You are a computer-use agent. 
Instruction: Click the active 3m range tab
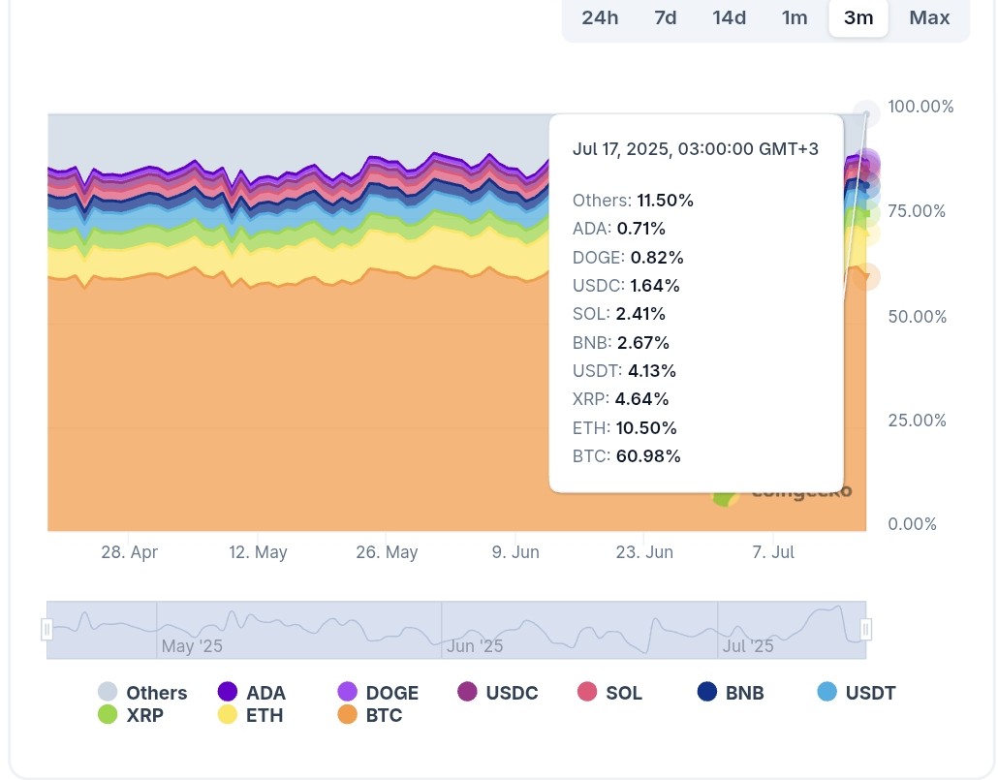click(x=858, y=17)
